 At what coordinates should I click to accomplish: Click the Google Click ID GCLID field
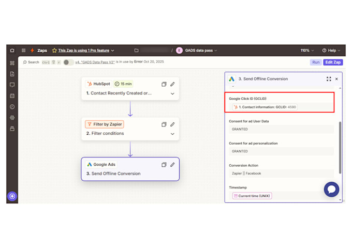coord(281,107)
